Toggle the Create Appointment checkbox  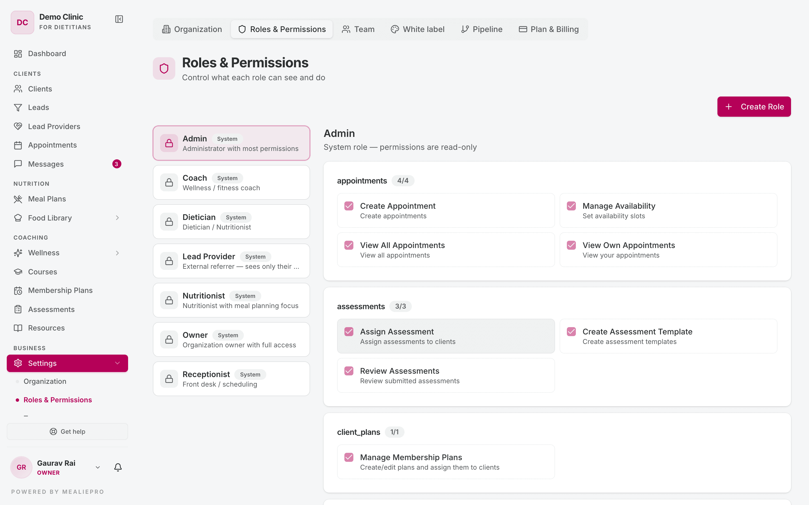[x=349, y=206]
